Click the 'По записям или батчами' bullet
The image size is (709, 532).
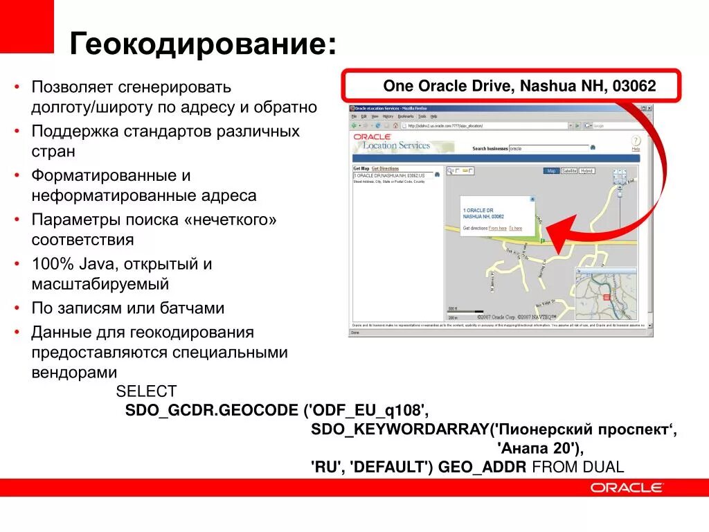pyautogui.click(x=128, y=308)
